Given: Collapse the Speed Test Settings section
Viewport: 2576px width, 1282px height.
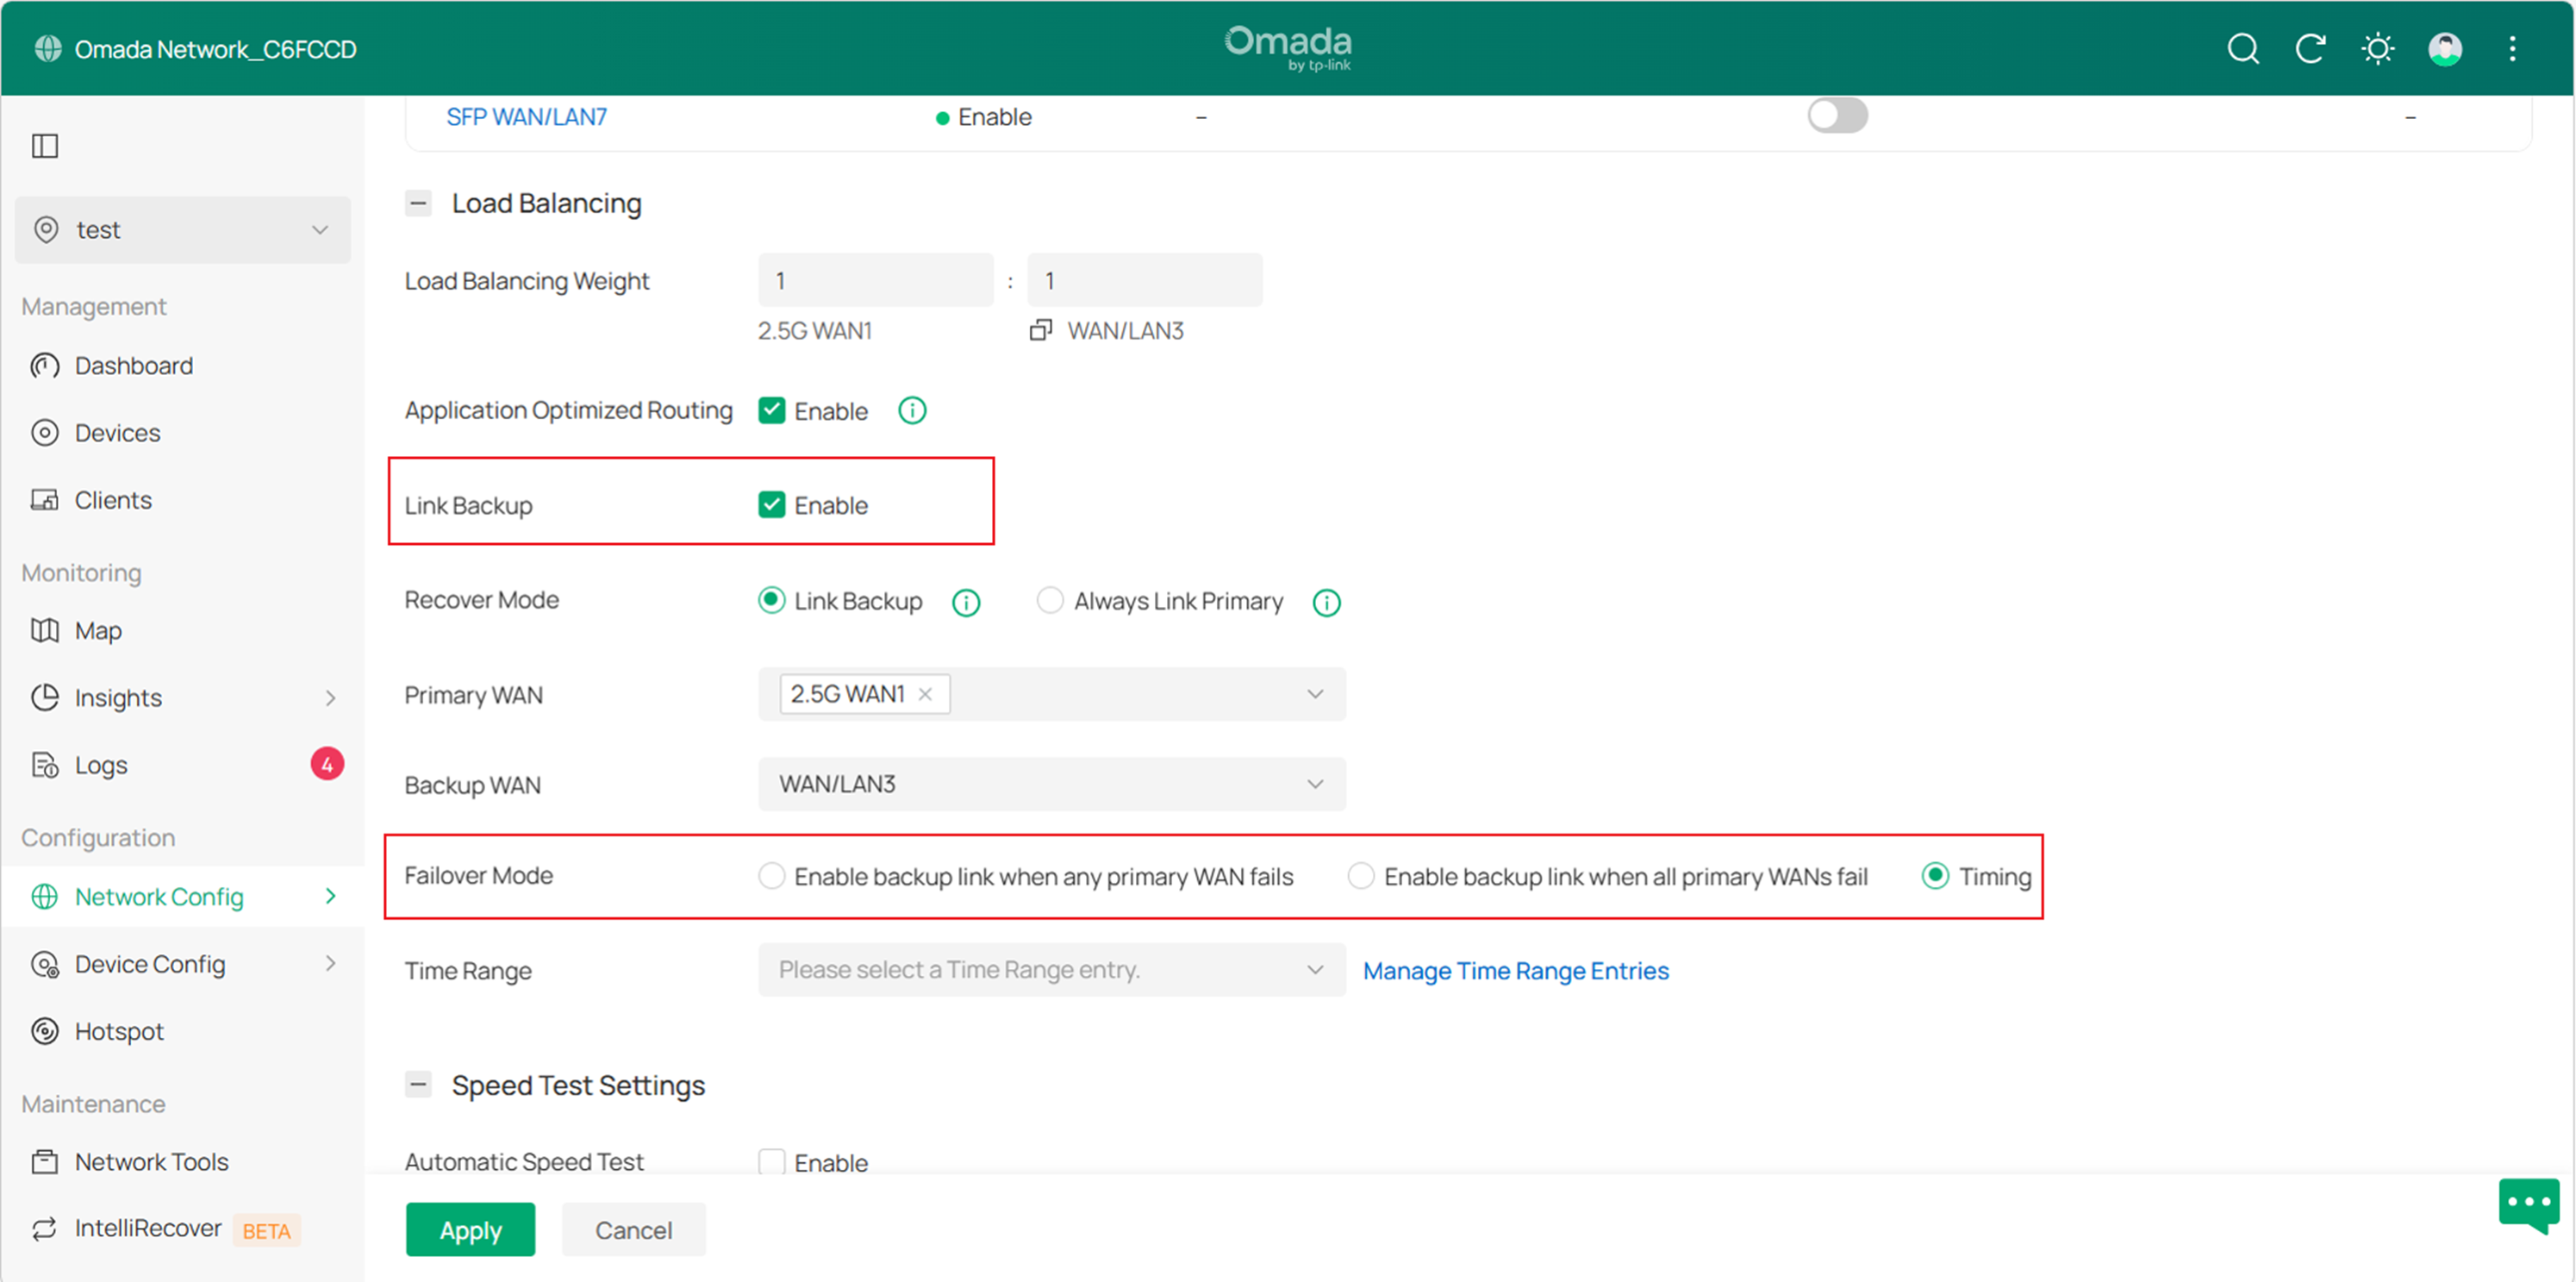Looking at the screenshot, I should 418,1083.
